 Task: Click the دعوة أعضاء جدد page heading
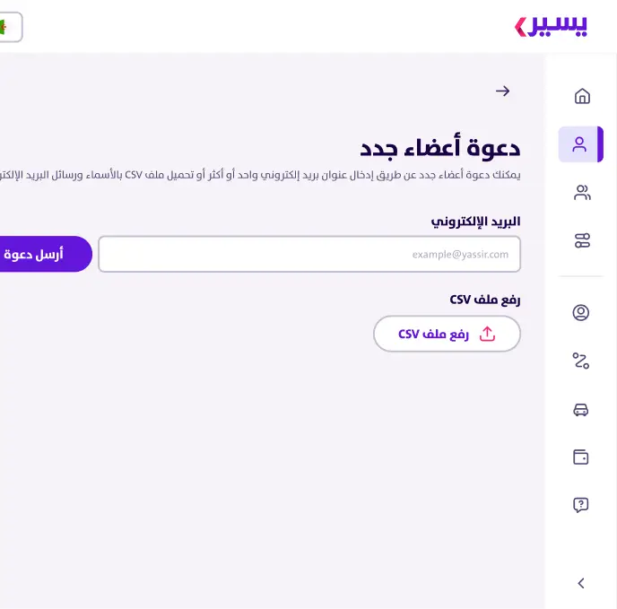(x=440, y=148)
